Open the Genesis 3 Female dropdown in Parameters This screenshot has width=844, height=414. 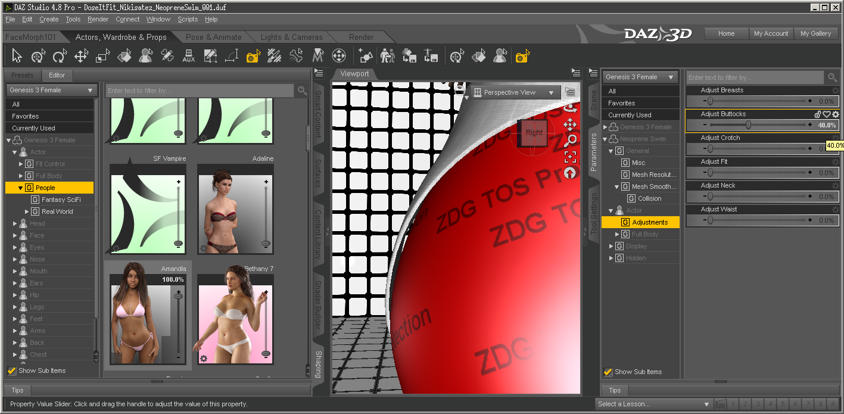click(640, 77)
